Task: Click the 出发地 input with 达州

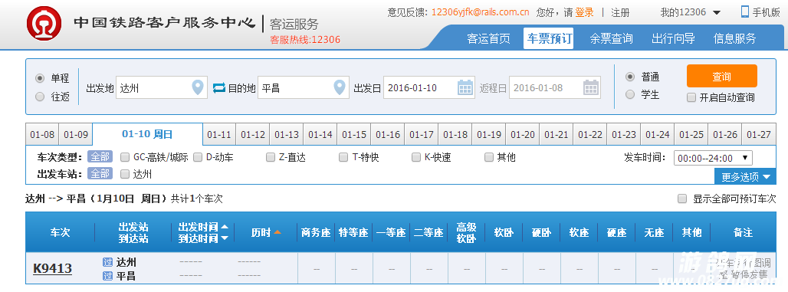Action: tap(162, 88)
